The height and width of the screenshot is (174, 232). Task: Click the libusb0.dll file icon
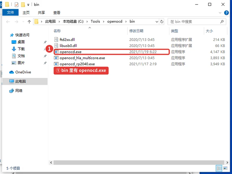click(x=56, y=46)
